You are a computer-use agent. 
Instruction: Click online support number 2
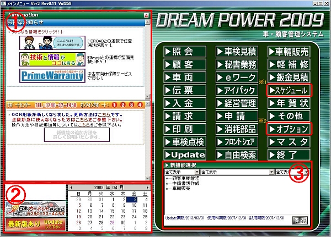pos(123,105)
